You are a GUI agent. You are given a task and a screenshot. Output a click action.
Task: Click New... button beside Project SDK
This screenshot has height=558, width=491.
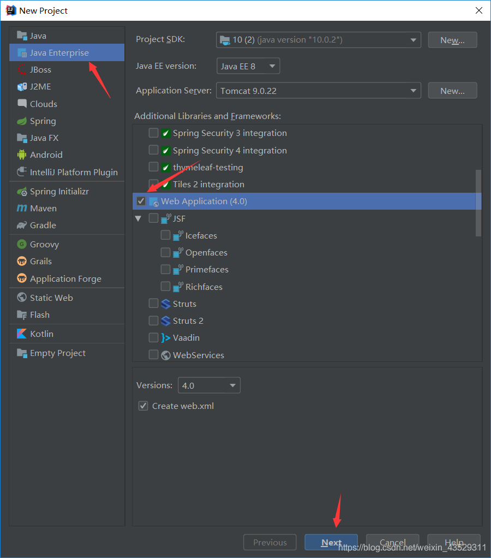tap(453, 40)
